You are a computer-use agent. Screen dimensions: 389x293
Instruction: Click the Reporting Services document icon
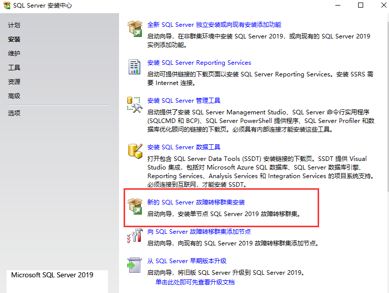click(x=135, y=67)
